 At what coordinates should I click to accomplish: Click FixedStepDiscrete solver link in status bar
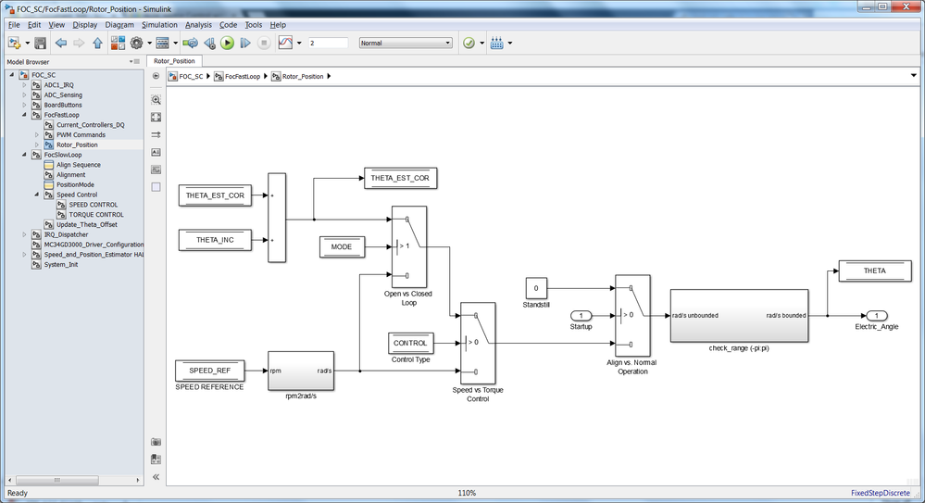pos(881,493)
